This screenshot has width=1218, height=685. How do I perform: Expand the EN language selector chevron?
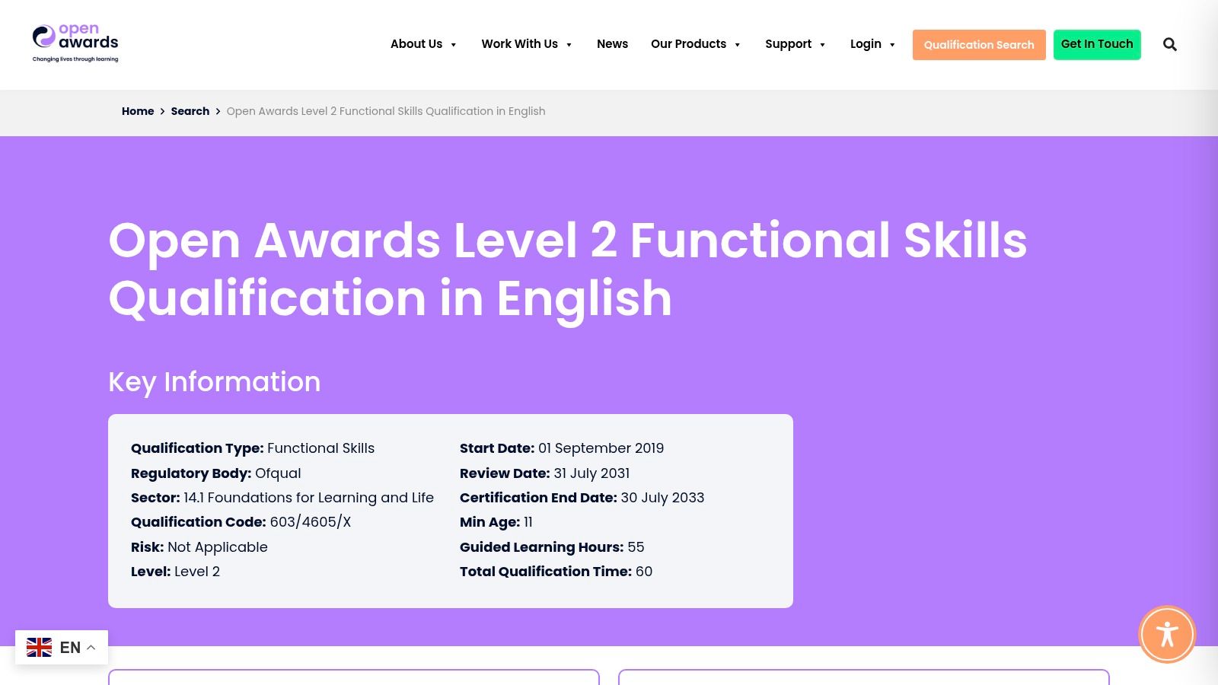91,648
